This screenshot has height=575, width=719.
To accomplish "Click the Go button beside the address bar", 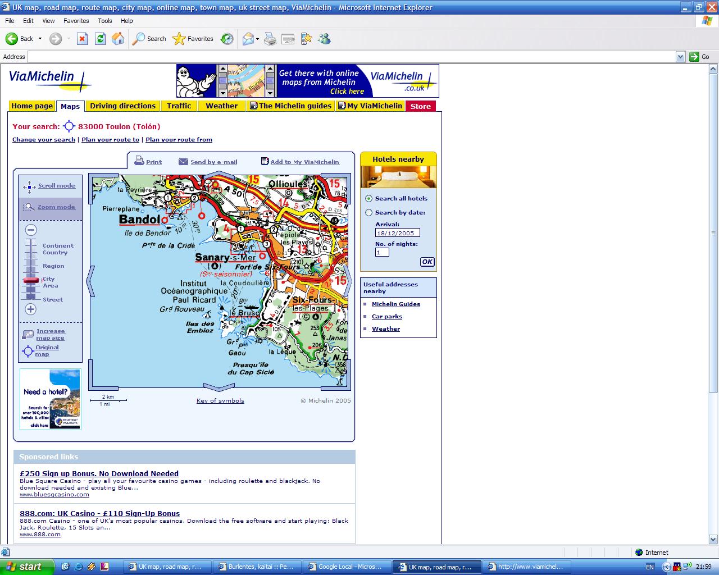I will (x=700, y=57).
